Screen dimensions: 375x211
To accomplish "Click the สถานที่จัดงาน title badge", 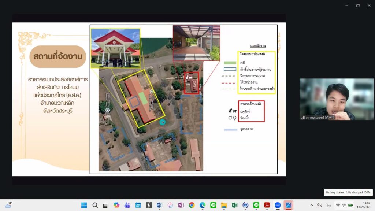I will tap(58, 56).
